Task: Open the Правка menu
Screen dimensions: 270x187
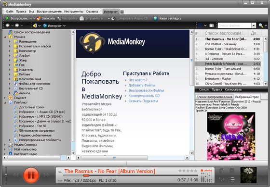Action: 21,12
